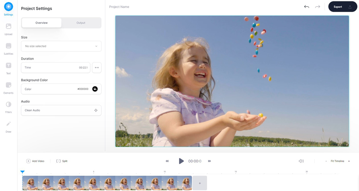Switch to the Output tab

coord(81,23)
